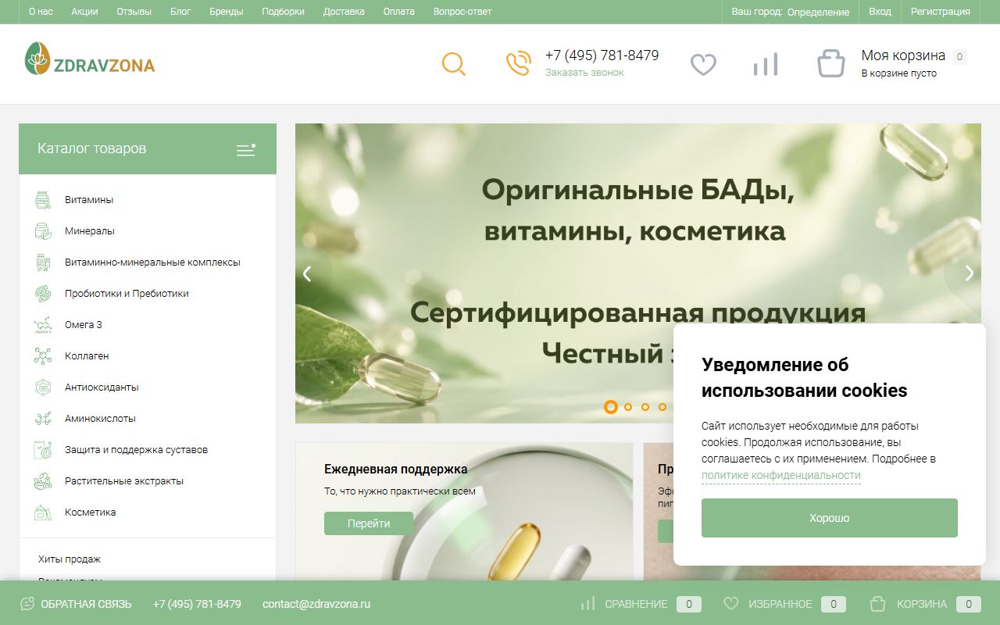1000x625 pixels.
Task: Click ОБРАТНАЯ СВЯЗЬ in bottom bar
Action: coord(86,604)
